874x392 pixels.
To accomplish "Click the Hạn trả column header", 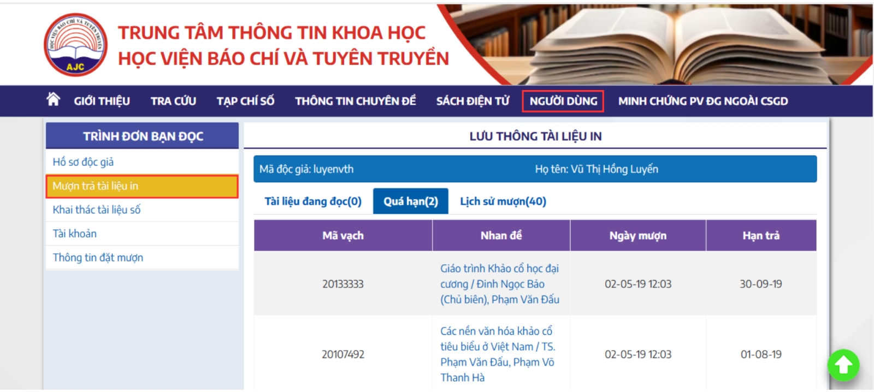I will pos(761,235).
